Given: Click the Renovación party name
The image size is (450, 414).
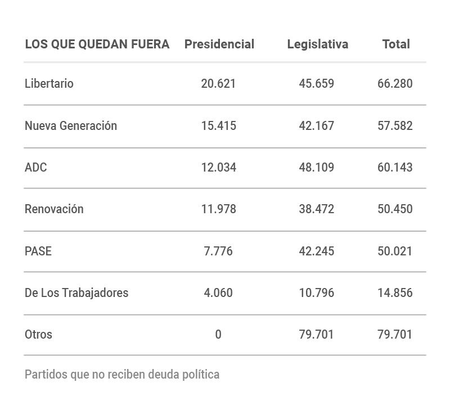Looking at the screenshot, I should point(54,209).
